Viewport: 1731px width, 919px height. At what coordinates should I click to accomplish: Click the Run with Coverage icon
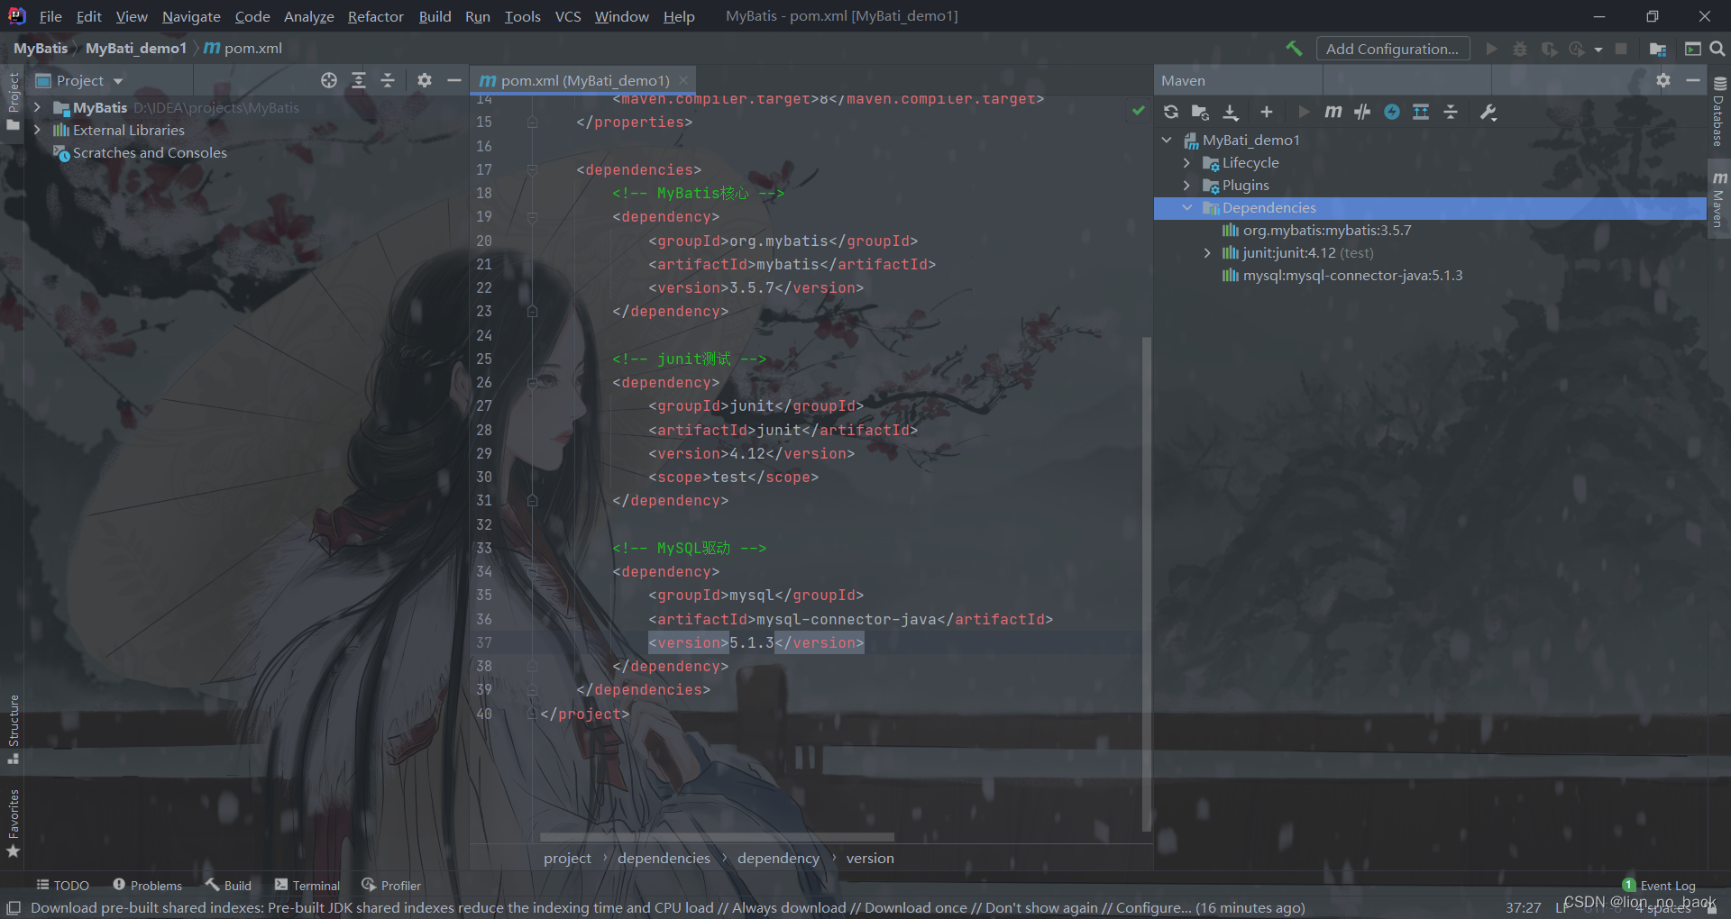pos(1549,49)
